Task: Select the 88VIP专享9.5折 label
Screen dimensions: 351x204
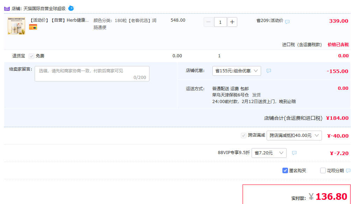Action: tap(234, 153)
